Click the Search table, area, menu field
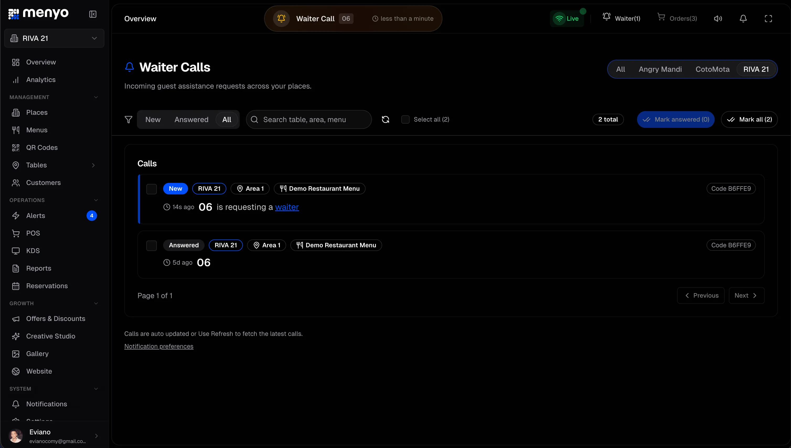This screenshot has width=791, height=448. click(x=309, y=119)
